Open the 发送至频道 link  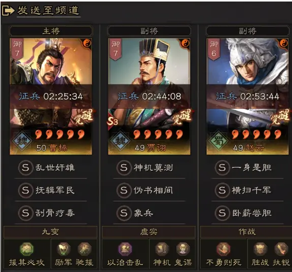[x=49, y=11]
